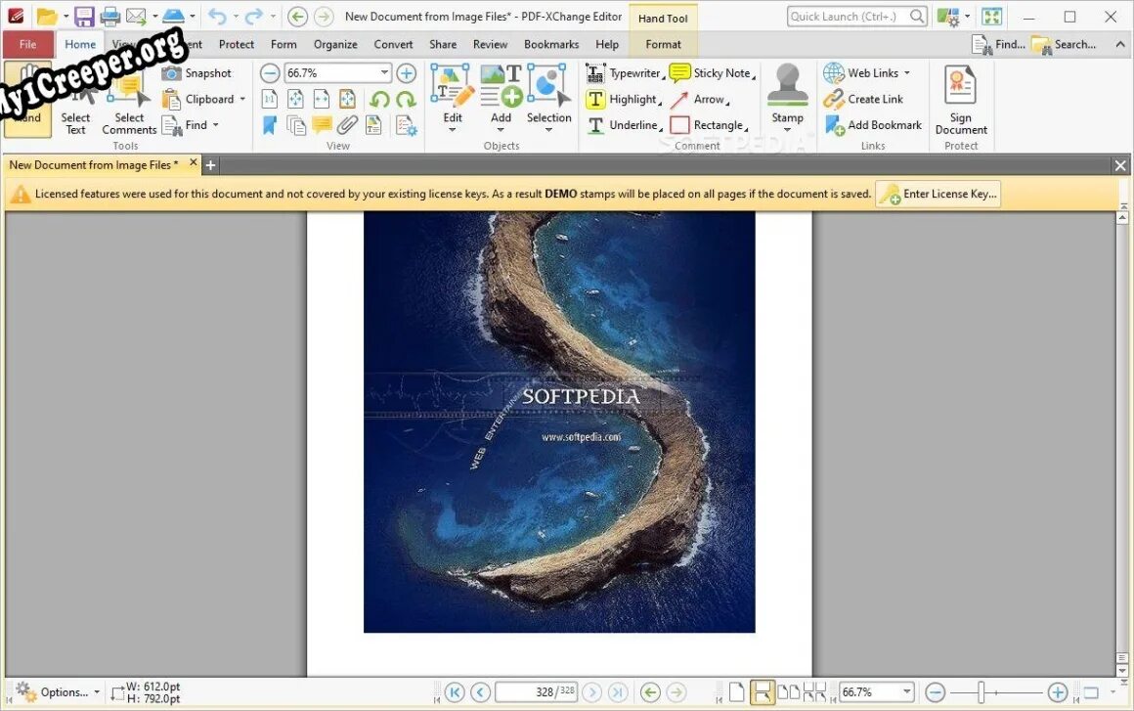
Task: Rotate view counter-clockwise
Action: pyautogui.click(x=379, y=99)
